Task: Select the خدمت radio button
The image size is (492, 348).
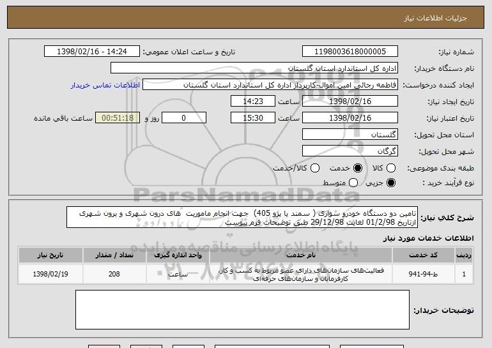Action: 358,168
